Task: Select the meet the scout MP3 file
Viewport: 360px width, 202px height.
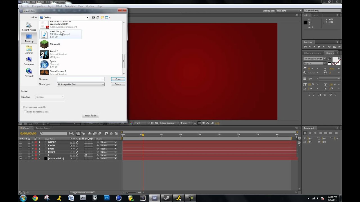Action: pyautogui.click(x=60, y=34)
